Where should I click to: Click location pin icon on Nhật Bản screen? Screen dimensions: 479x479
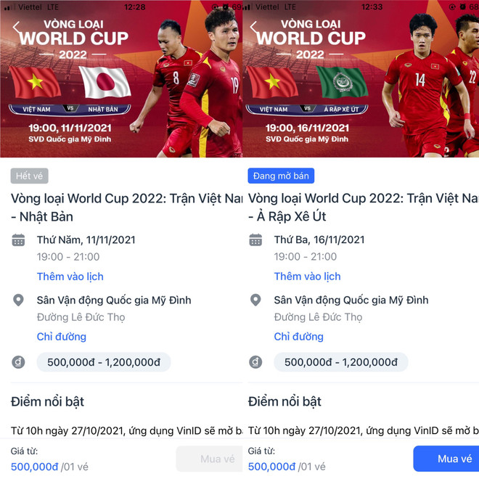pos(18,300)
